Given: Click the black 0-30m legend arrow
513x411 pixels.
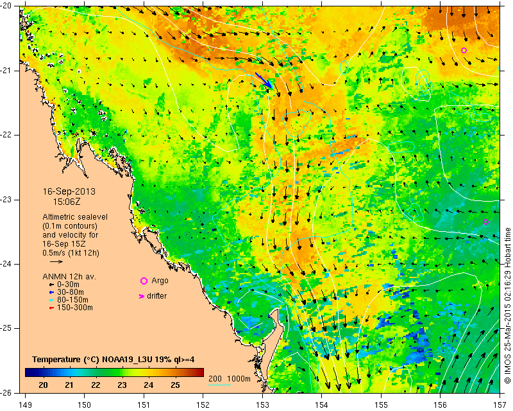Looking at the screenshot, I should click(x=51, y=284).
